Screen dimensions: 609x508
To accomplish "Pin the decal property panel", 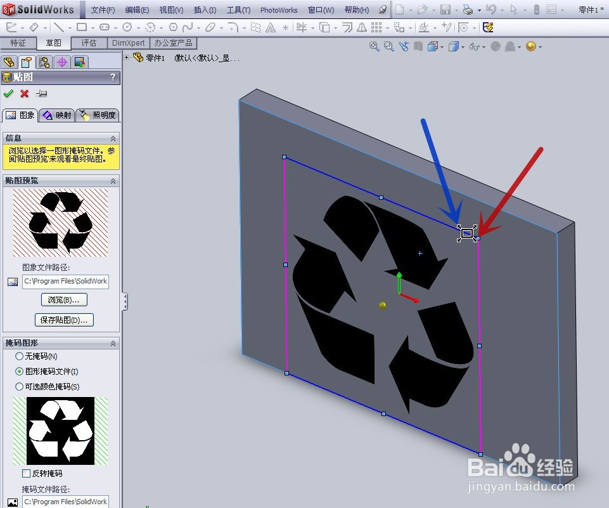I will point(41,94).
